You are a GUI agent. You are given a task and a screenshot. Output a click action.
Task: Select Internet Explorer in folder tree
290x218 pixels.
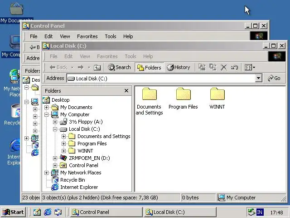79,187
